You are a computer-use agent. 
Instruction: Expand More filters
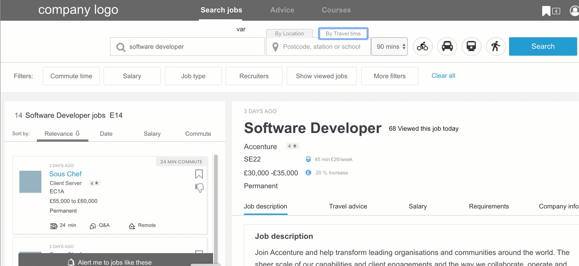[x=390, y=76]
